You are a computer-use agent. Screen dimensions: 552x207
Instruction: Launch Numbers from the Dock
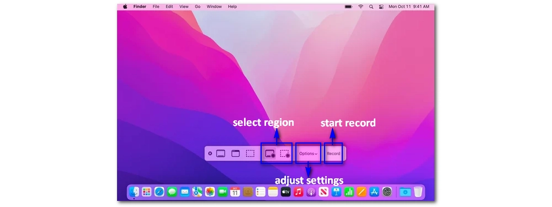click(349, 192)
